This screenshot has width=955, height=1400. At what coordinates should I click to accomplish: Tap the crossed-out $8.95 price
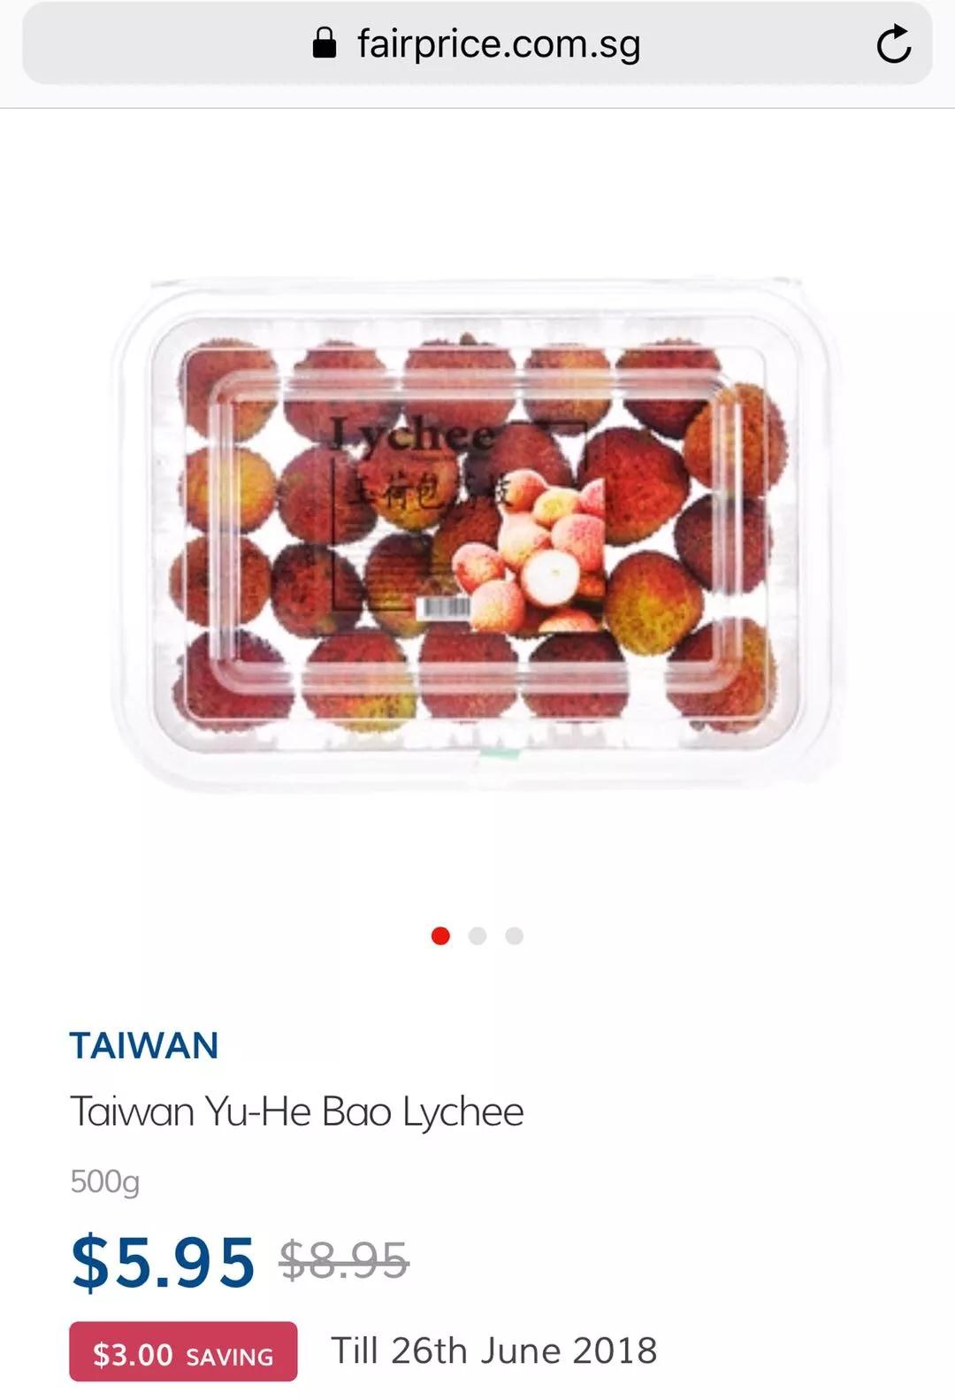[x=344, y=1259]
